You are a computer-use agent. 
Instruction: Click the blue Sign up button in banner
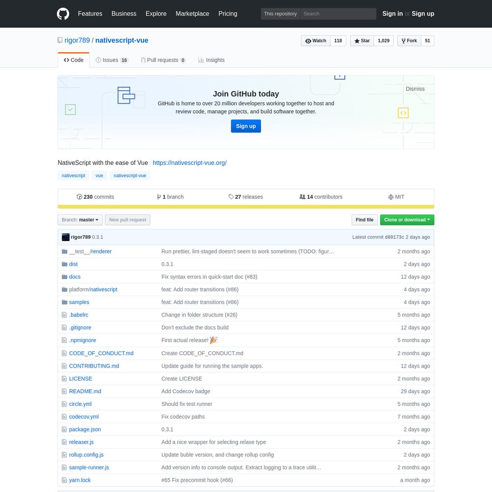tap(246, 126)
